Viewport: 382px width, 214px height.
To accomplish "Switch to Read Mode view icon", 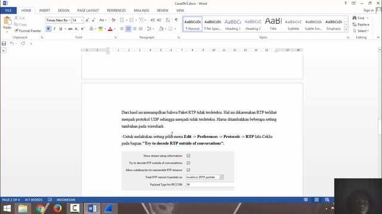I will click(306, 200).
